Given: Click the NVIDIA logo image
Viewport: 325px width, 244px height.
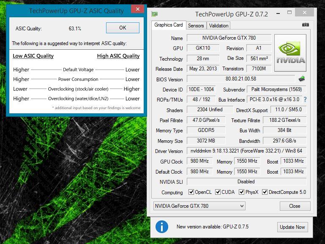Looking at the screenshot, I should point(290,53).
